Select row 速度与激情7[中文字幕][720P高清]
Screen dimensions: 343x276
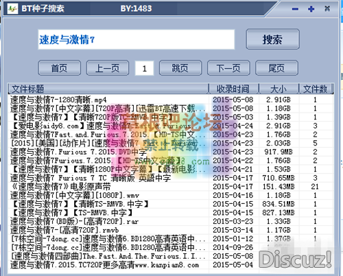click(171, 108)
